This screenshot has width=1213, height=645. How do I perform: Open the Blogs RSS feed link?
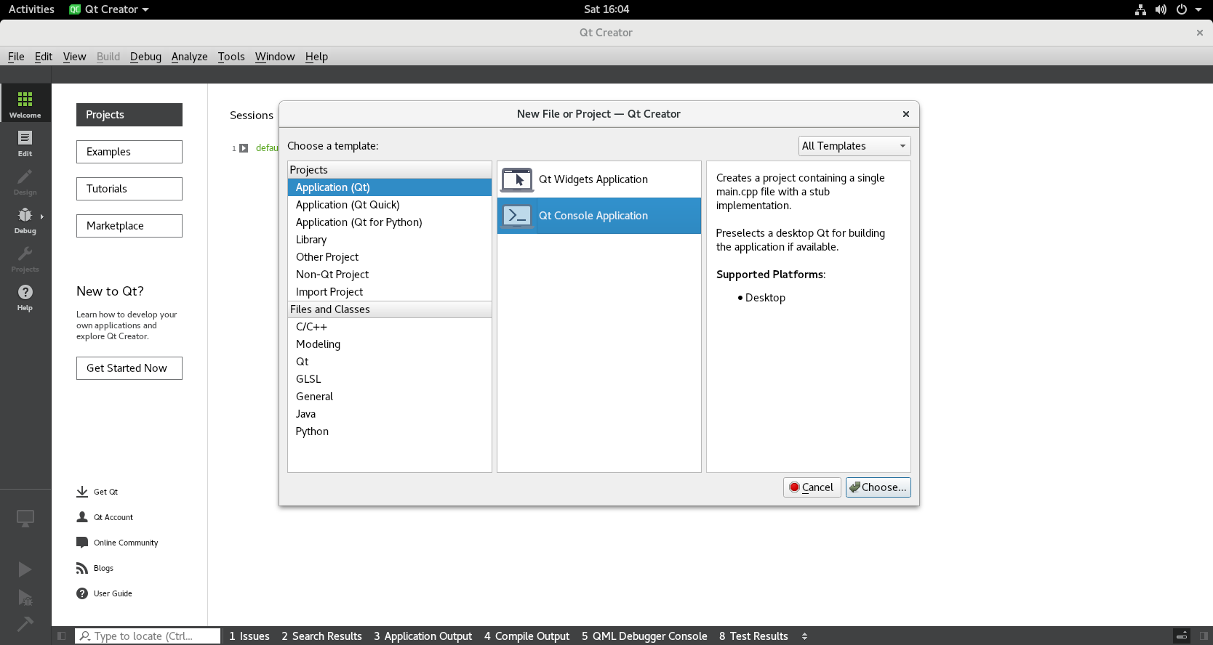tap(82, 568)
